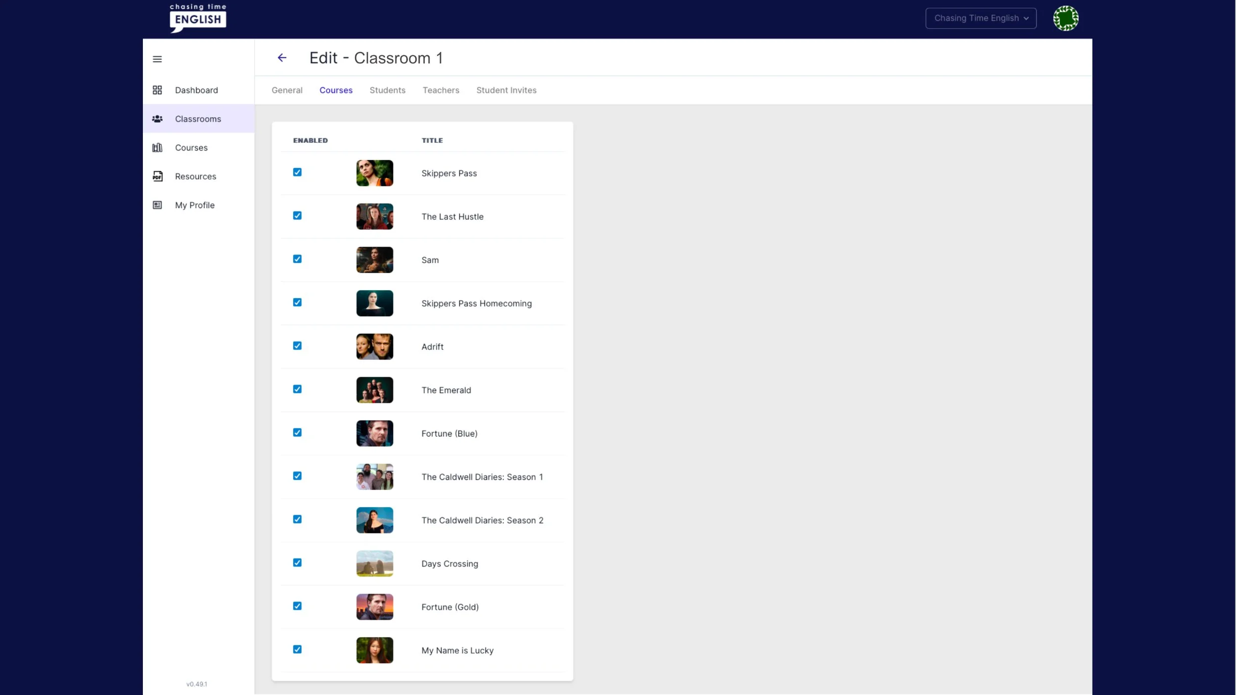Click the Dashboard grid icon
The image size is (1236, 695).
pyautogui.click(x=157, y=90)
